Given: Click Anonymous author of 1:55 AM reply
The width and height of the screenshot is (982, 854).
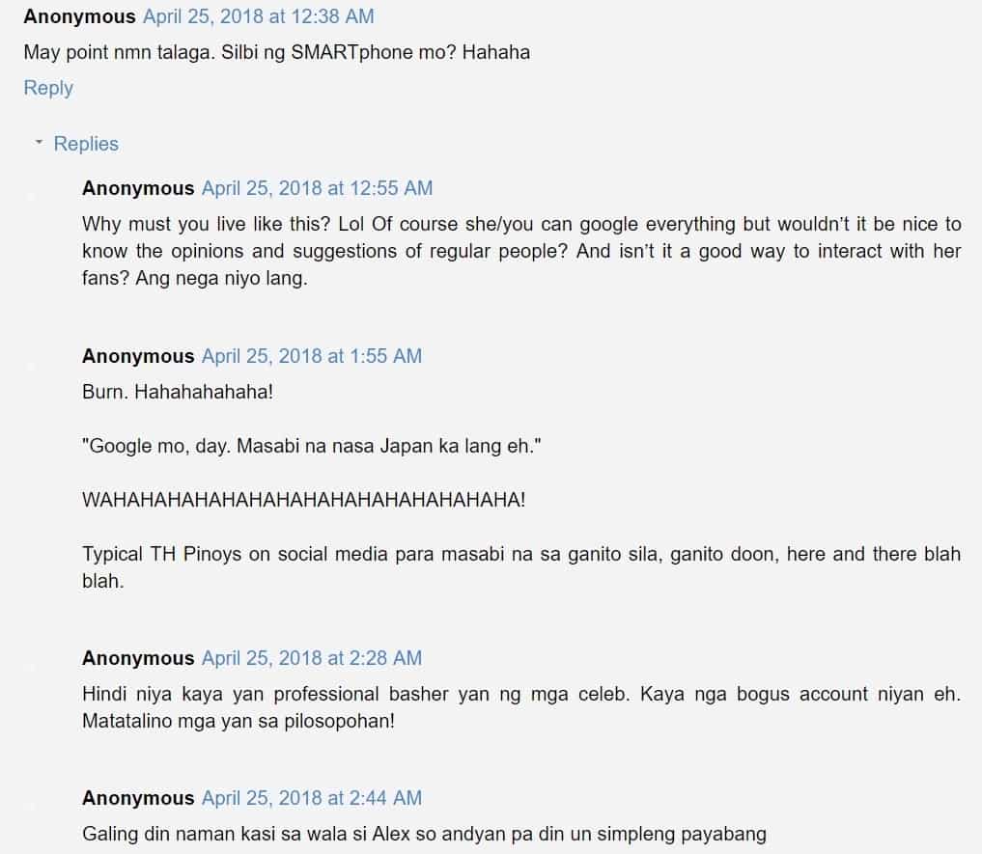Looking at the screenshot, I should click(x=138, y=356).
